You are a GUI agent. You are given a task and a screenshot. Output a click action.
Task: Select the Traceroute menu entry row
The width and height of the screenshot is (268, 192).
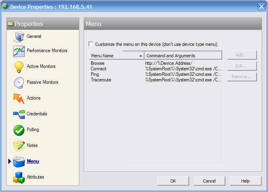(x=156, y=80)
